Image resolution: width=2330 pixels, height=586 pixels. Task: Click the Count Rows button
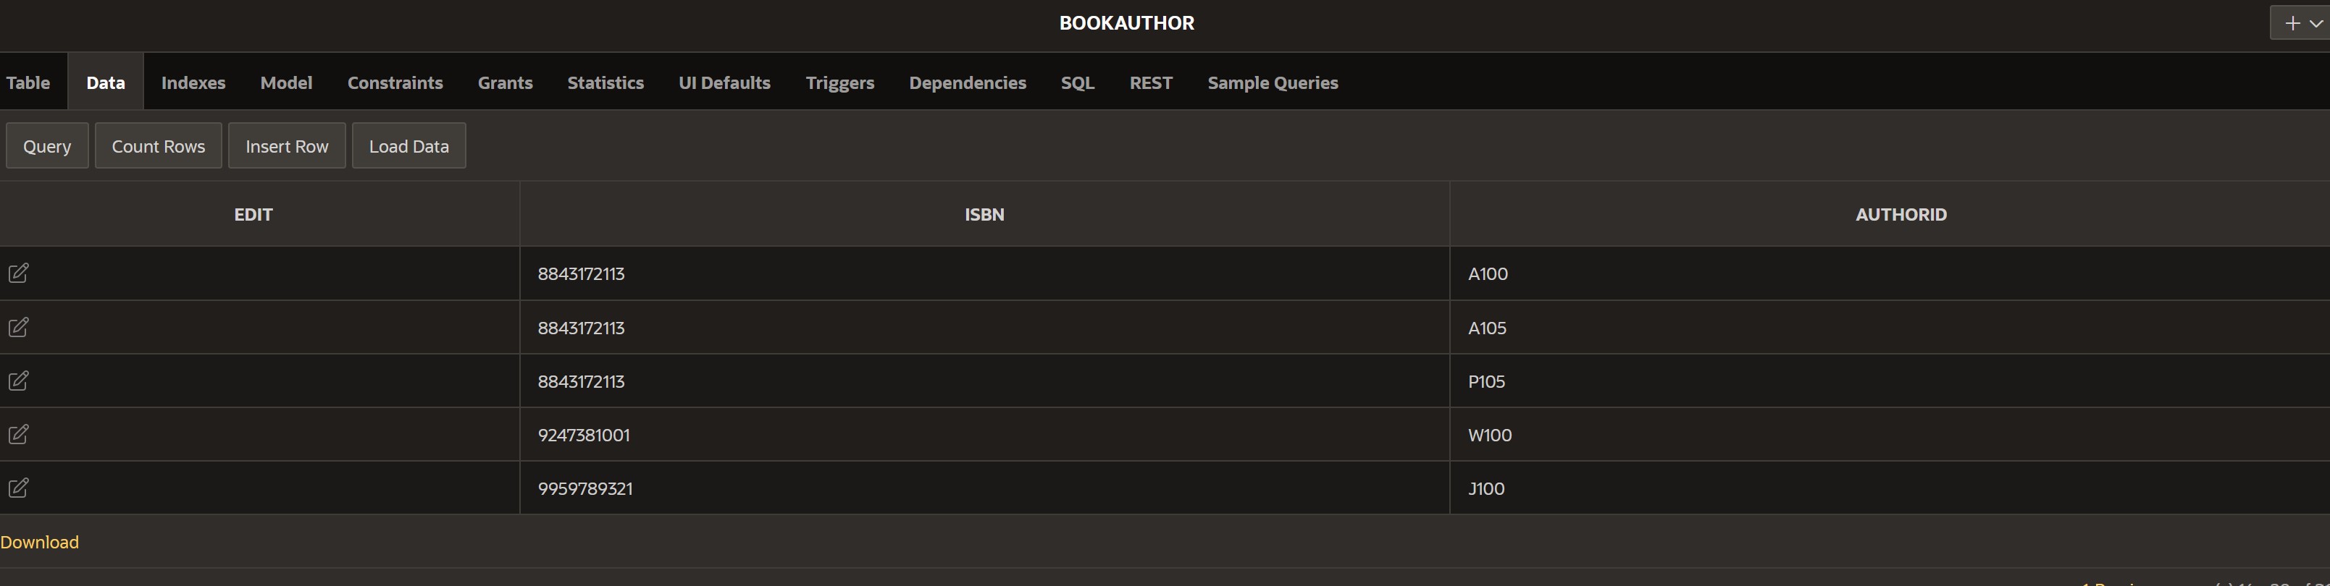(x=159, y=145)
